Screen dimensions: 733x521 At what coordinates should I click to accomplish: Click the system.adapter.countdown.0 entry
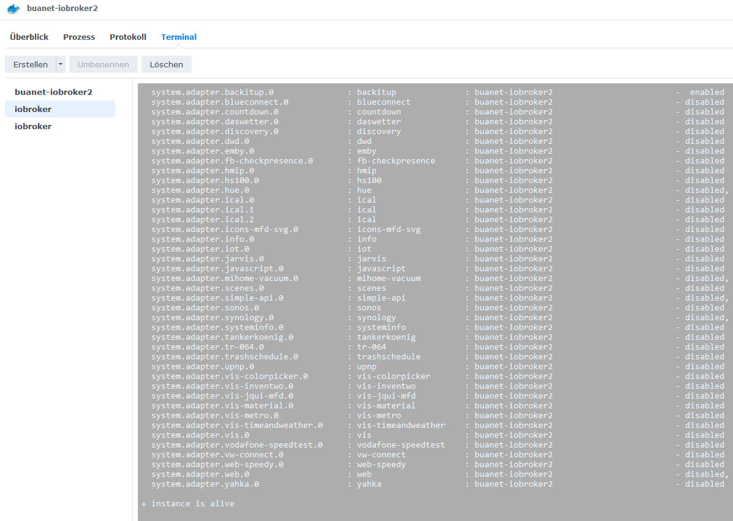click(215, 111)
